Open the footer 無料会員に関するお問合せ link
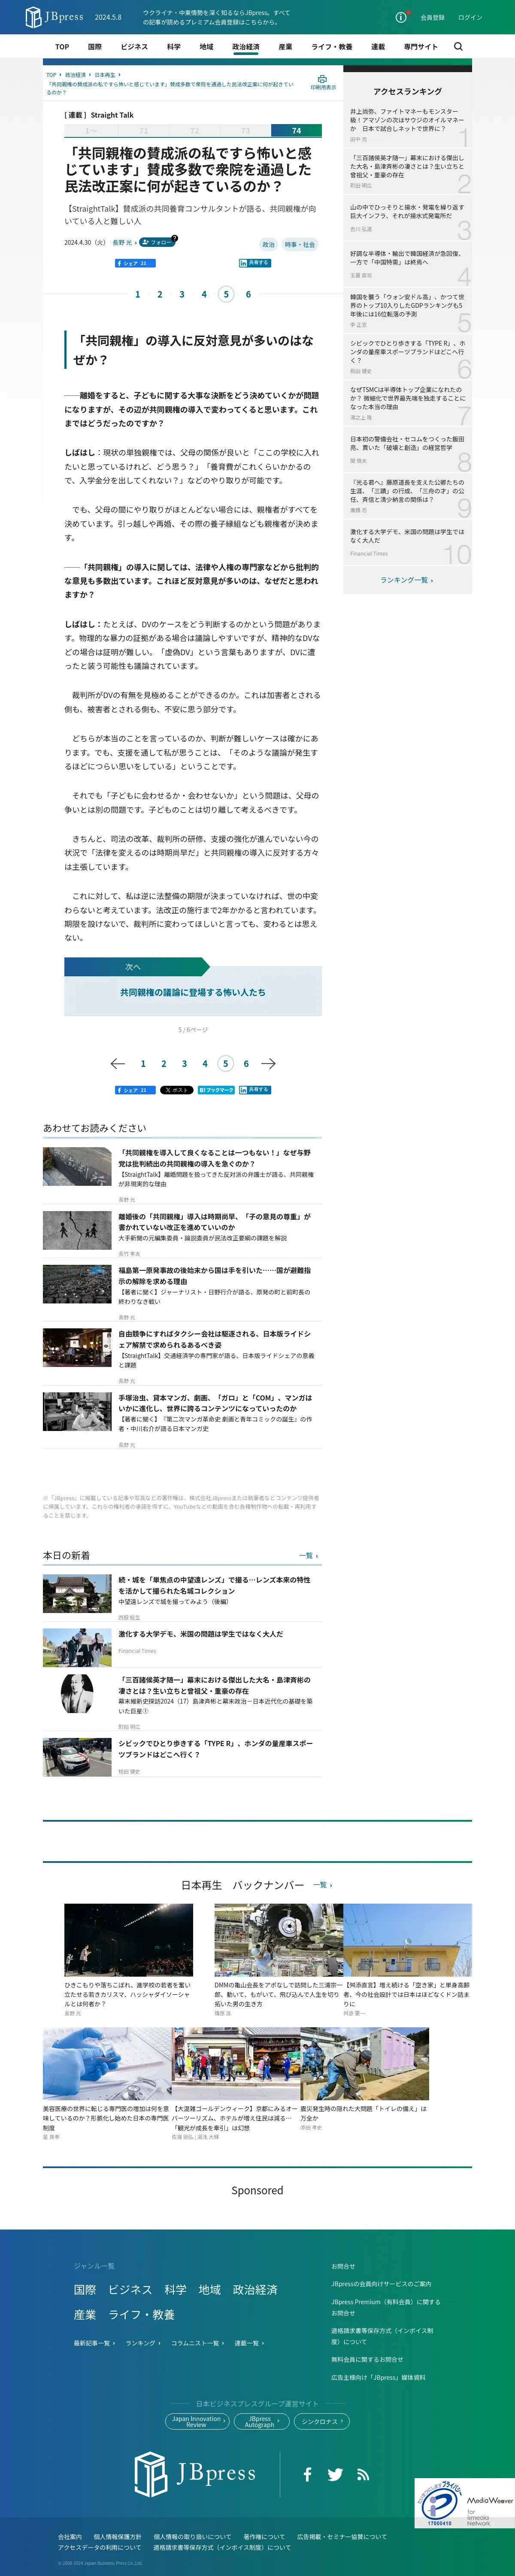515x2576 pixels. click(367, 2359)
